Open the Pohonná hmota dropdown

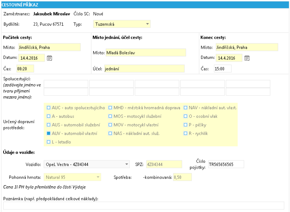pyautogui.click(x=72, y=177)
